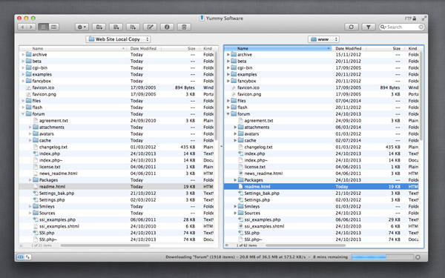The height and width of the screenshot is (278, 445).
Task: Click the FTP lock icon in title bar
Action: [414, 19]
